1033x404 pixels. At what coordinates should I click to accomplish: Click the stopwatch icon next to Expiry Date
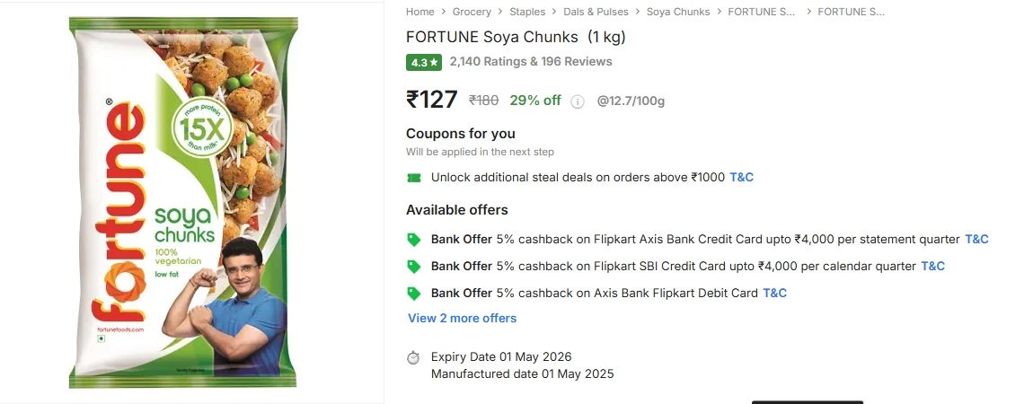click(x=413, y=357)
